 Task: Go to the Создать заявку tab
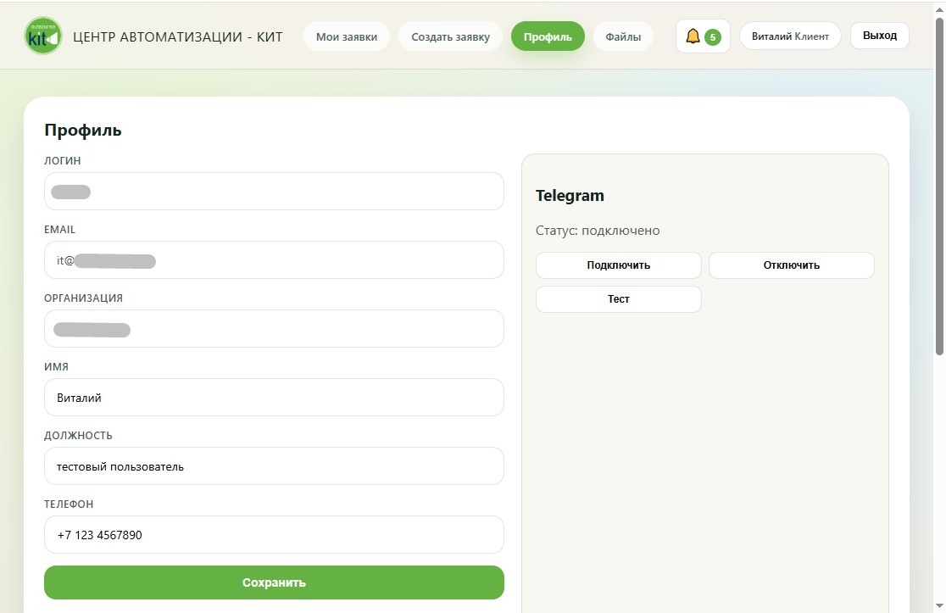click(450, 36)
